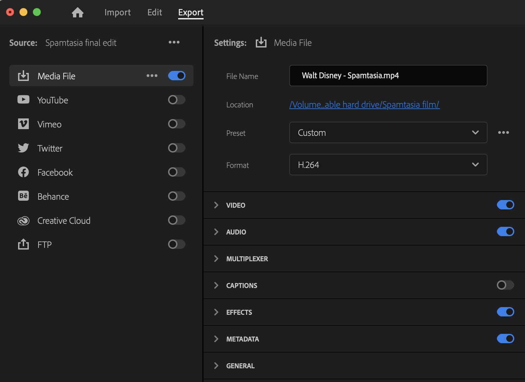Select the YouTube destination label

coord(53,100)
